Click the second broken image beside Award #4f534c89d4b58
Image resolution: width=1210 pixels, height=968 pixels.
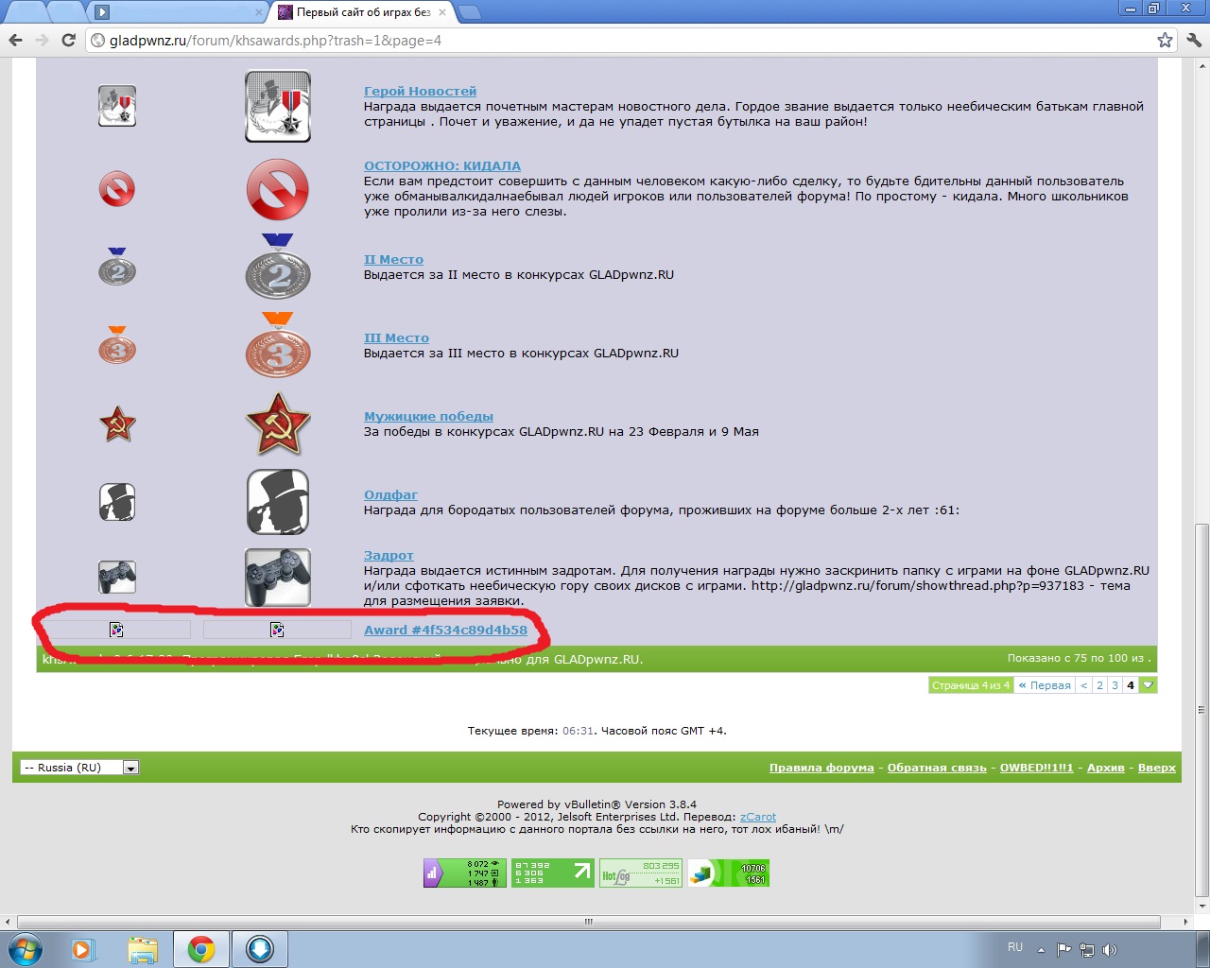tap(277, 630)
